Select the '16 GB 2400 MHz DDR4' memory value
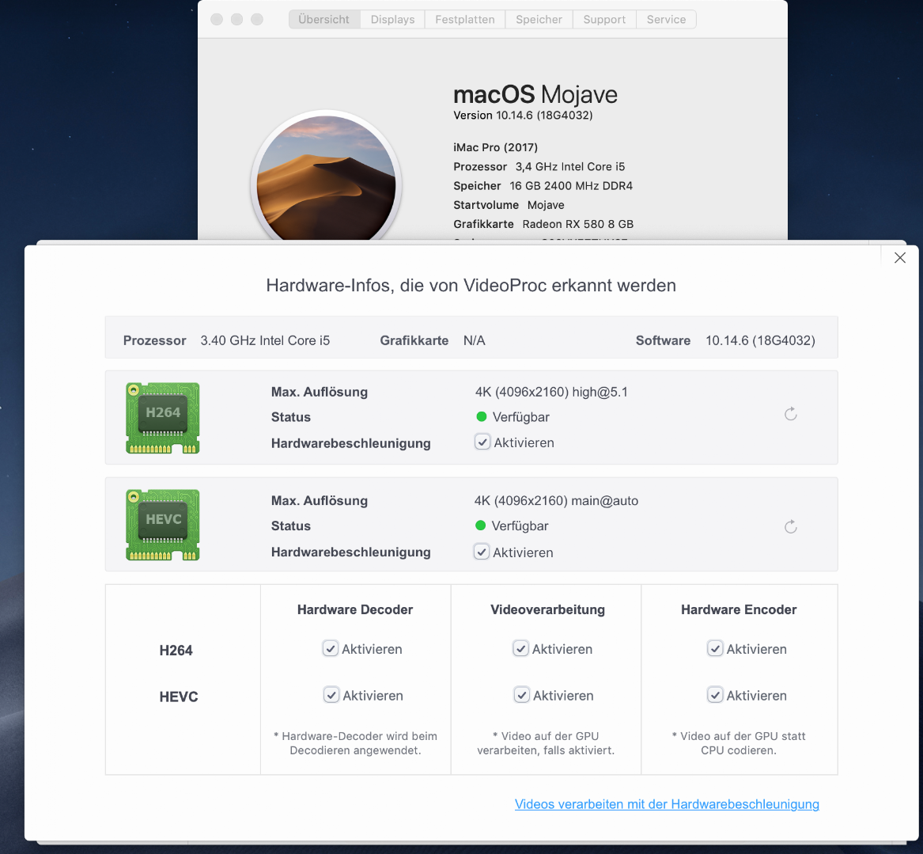The image size is (923, 854). (571, 185)
